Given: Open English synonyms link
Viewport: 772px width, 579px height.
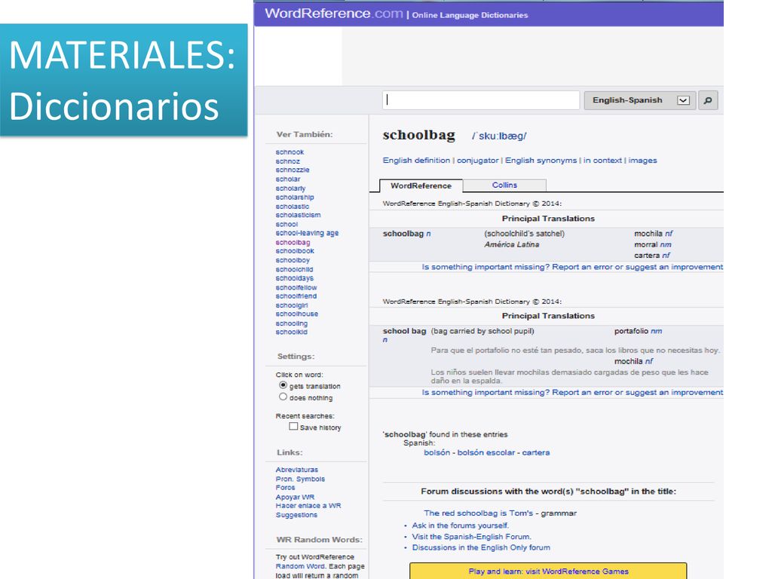Looking at the screenshot, I should point(541,161).
